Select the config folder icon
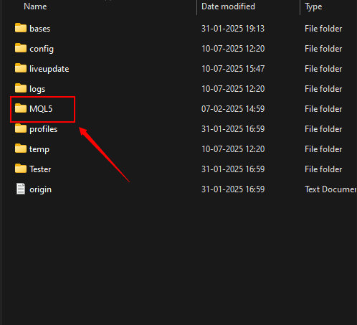 tap(21, 48)
